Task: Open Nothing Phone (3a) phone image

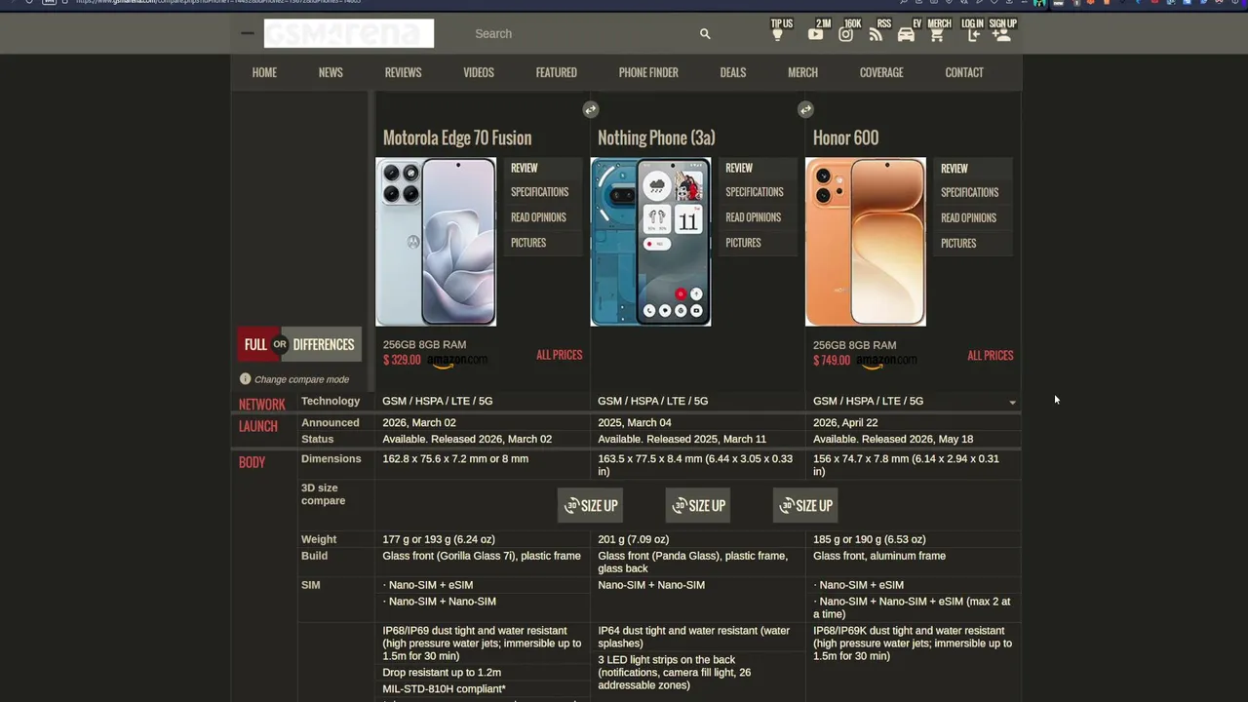Action: (650, 242)
